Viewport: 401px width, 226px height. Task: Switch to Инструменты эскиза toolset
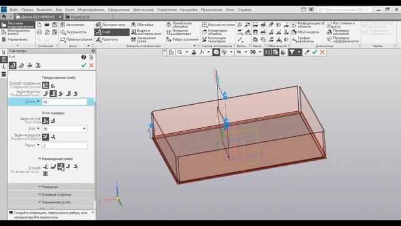click(x=18, y=32)
